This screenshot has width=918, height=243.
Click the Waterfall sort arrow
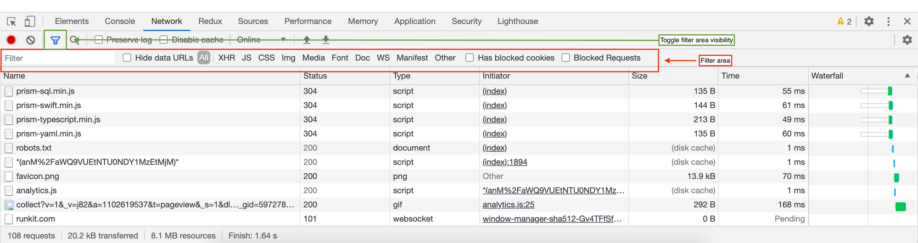coord(907,75)
